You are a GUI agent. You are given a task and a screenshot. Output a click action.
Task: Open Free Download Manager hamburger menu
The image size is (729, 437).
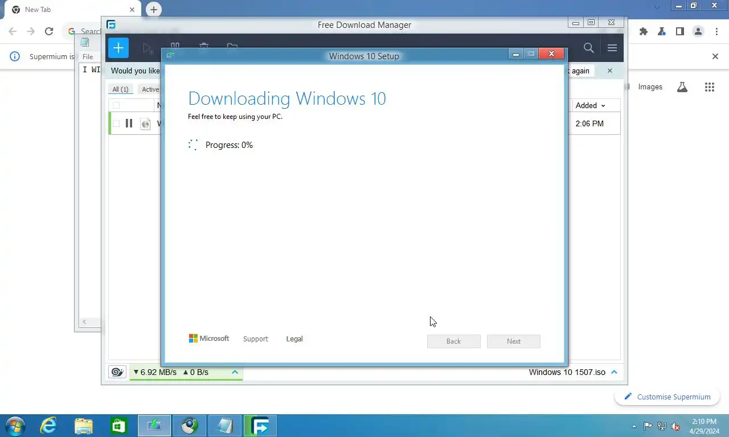(x=612, y=48)
